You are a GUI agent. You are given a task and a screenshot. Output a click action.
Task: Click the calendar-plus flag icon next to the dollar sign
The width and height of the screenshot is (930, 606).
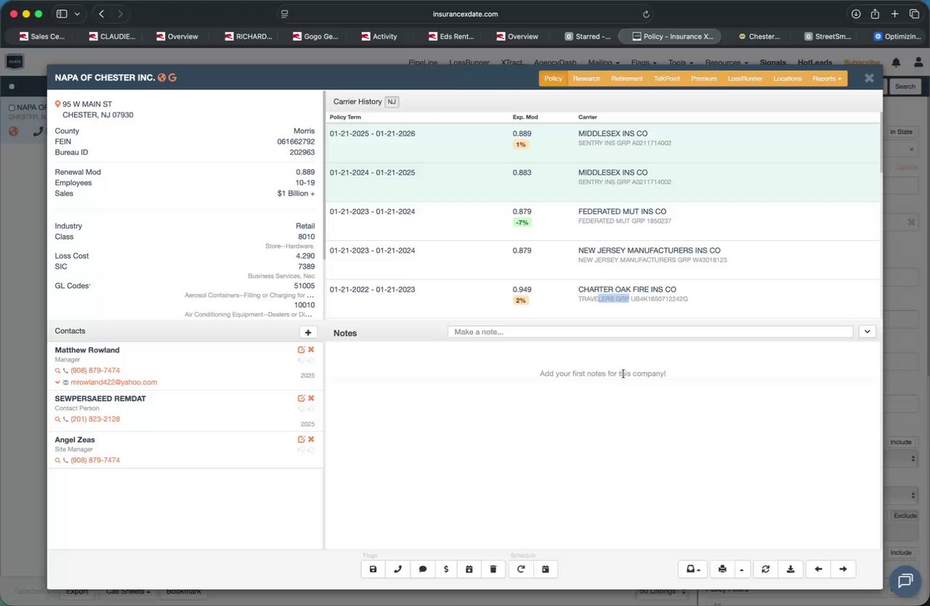point(469,569)
